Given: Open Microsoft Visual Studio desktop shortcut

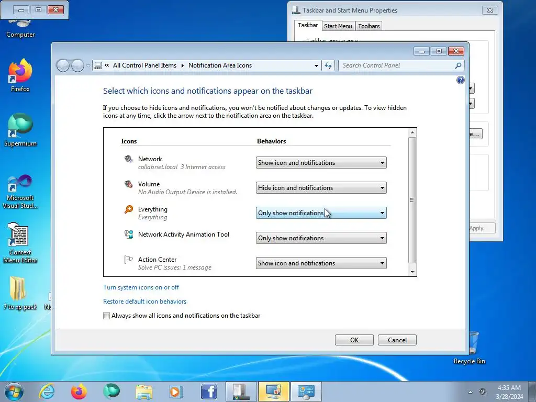Looking at the screenshot, I should 20,192.
